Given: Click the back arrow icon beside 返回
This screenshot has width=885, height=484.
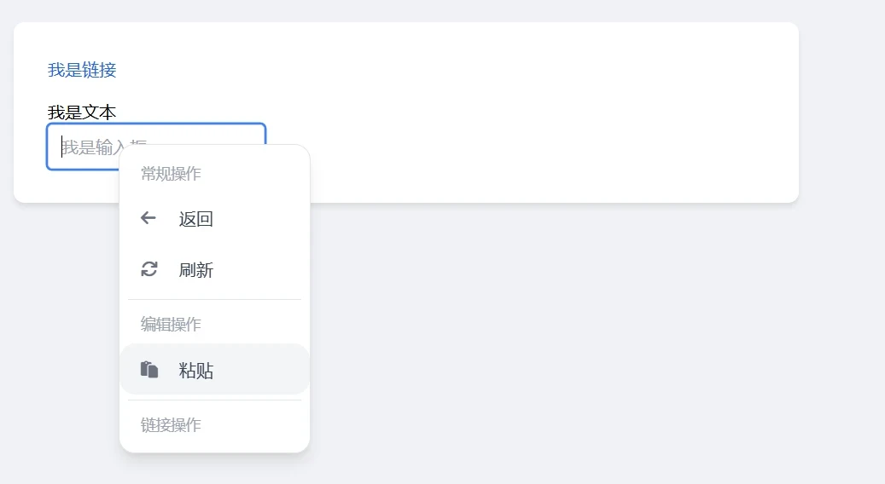Looking at the screenshot, I should (x=148, y=218).
